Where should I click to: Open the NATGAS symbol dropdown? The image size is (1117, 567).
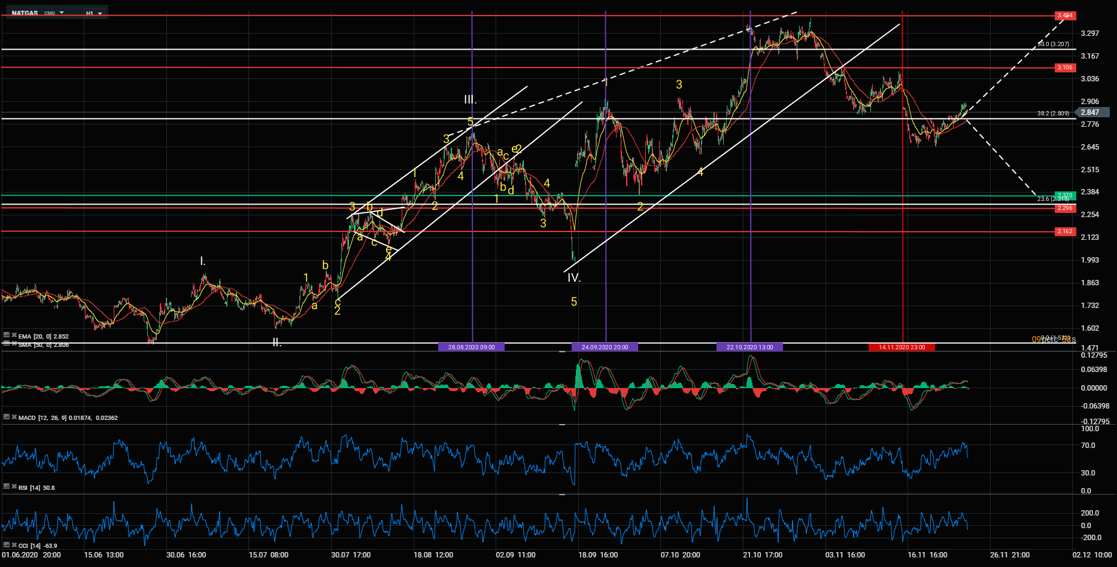click(62, 13)
